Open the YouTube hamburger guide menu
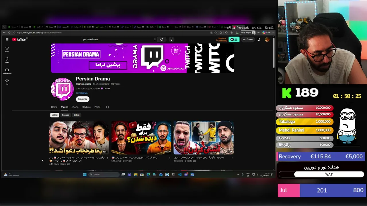The height and width of the screenshot is (206, 367). tap(7, 39)
